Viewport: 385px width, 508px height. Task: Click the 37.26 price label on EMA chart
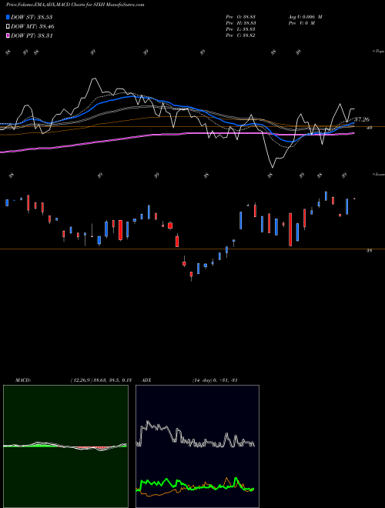coord(362,119)
